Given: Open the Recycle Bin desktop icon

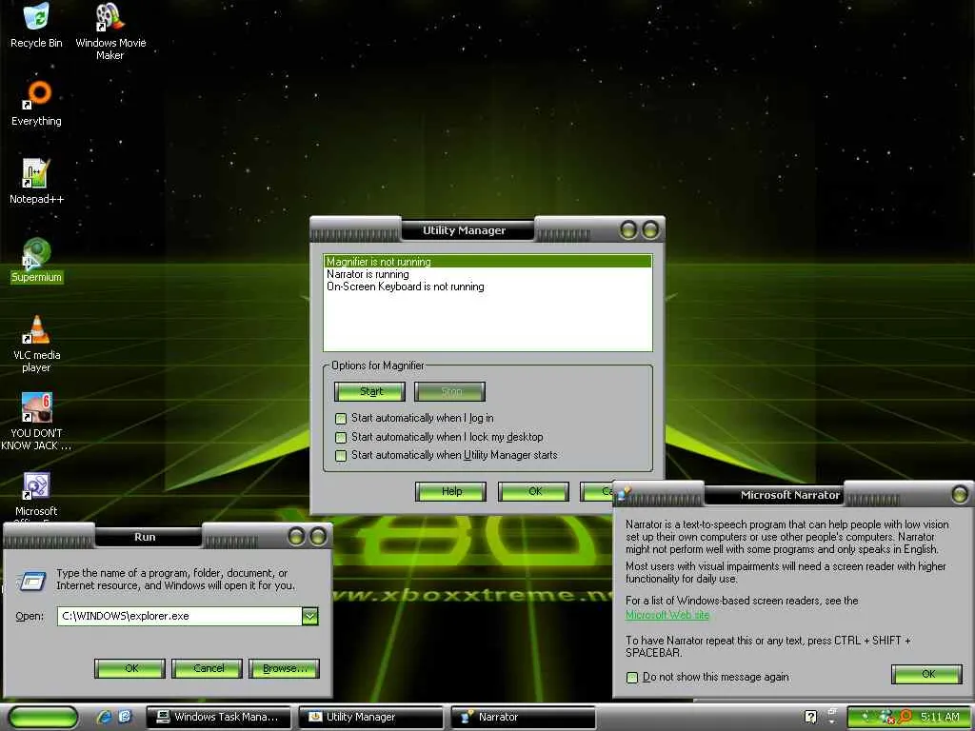Looking at the screenshot, I should click(x=36, y=25).
